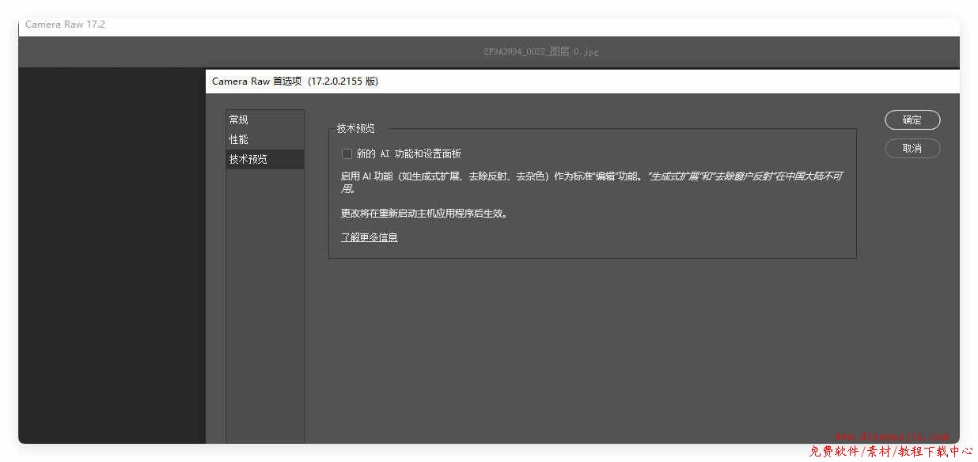This screenshot has height=462, width=978.
Task: Select the 常规 category in preferences list
Action: coord(239,119)
